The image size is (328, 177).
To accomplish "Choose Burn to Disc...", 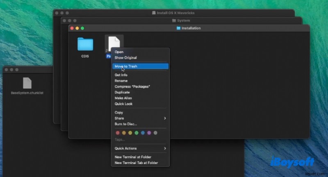I will click(x=140, y=124).
